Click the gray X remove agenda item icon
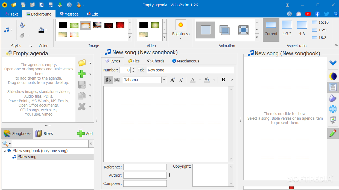339x190 pixels. click(82, 107)
